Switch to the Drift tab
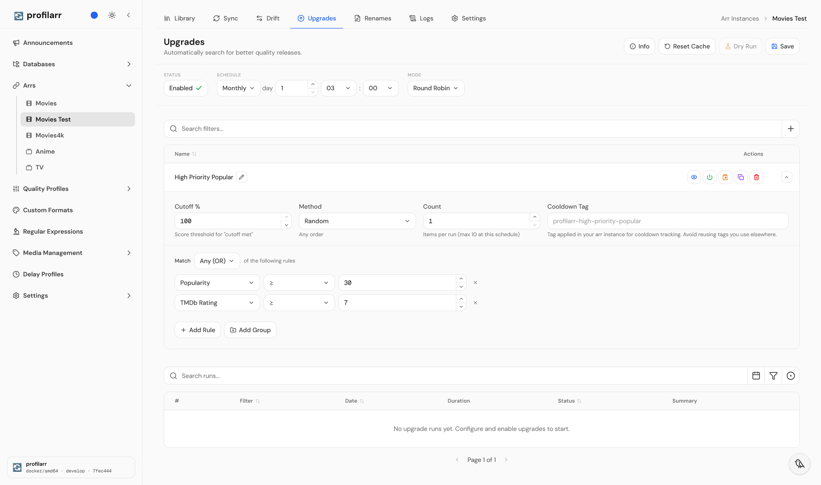821x485 pixels. click(268, 18)
